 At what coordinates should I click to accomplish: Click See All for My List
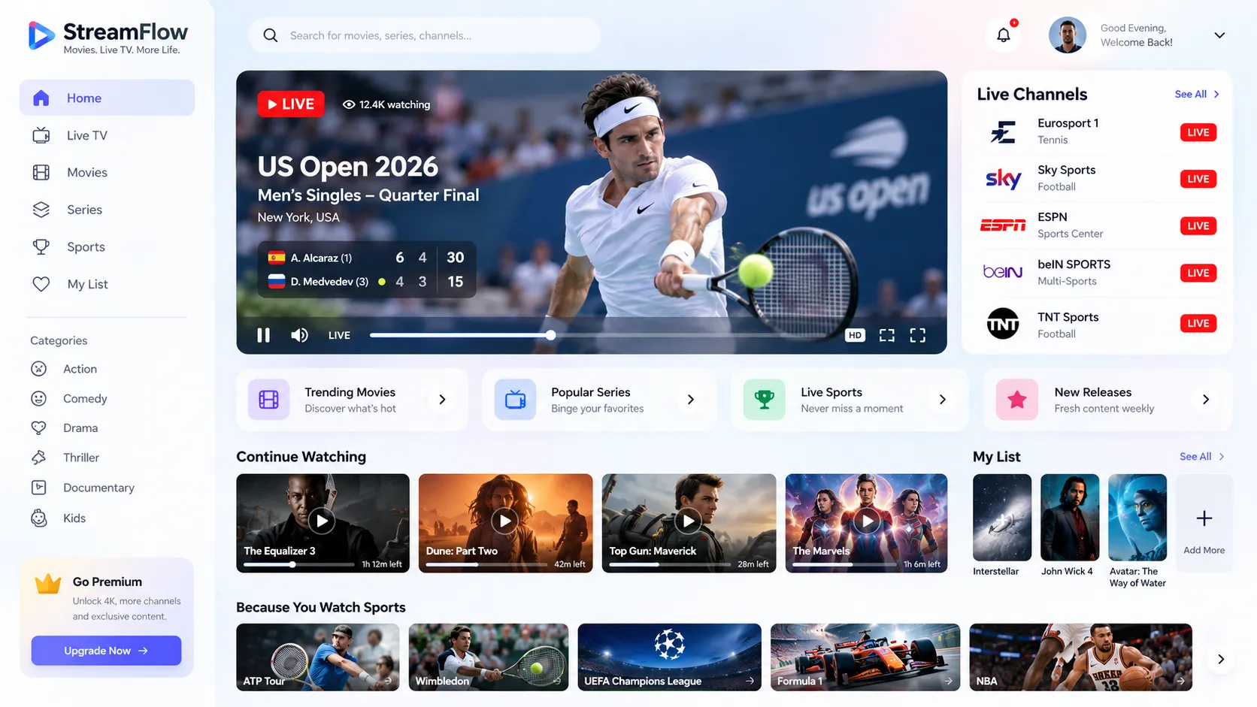click(x=1201, y=456)
